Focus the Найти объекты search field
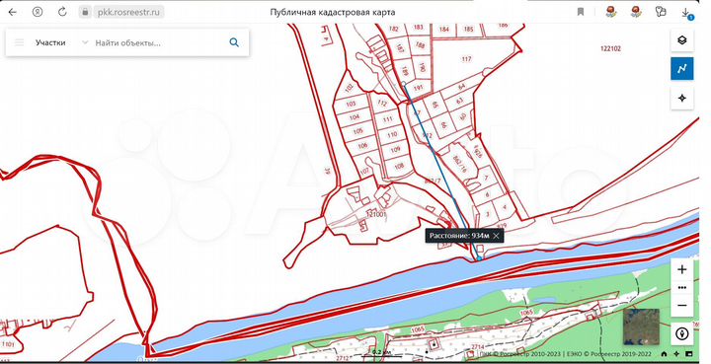The width and height of the screenshot is (711, 364). click(x=156, y=43)
